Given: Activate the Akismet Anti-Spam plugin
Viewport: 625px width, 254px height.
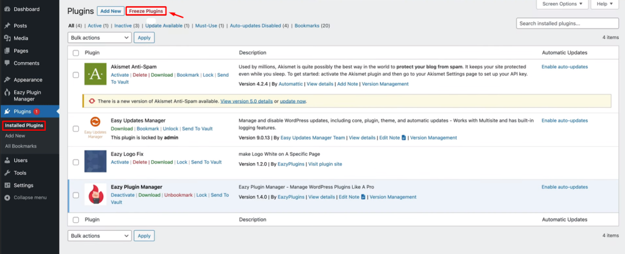Looking at the screenshot, I should pos(120,75).
